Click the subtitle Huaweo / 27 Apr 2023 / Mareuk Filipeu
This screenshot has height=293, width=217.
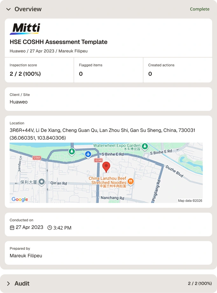[x=49, y=51]
